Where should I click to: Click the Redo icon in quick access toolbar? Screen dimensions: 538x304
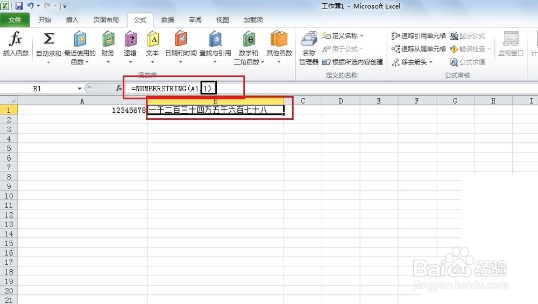coord(47,6)
